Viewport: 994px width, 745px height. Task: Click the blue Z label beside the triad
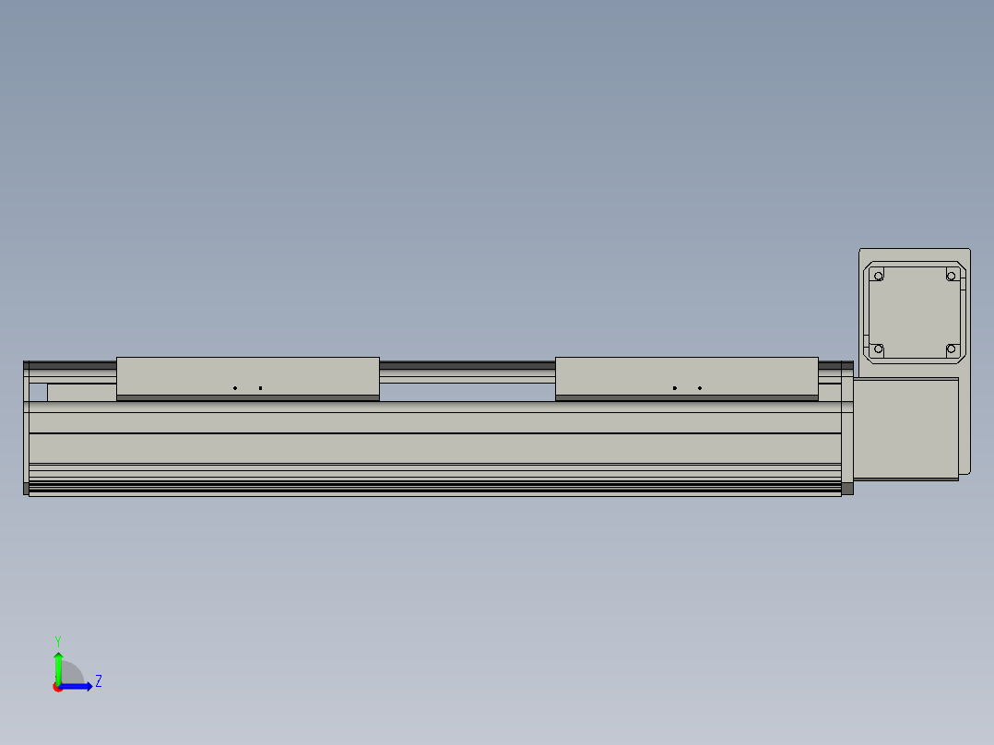pyautogui.click(x=99, y=681)
